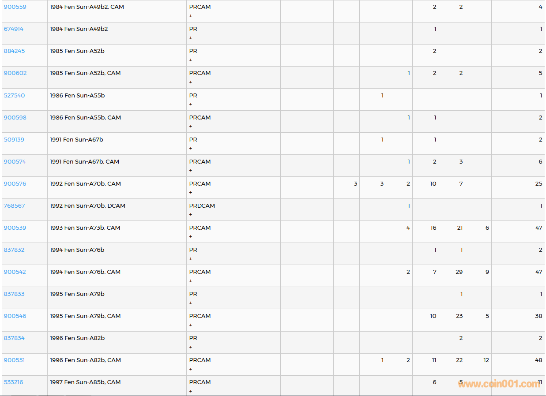
Task: Expand plus for 1986 Fen Sun-A55b, CAM row
Action: (x=191, y=127)
